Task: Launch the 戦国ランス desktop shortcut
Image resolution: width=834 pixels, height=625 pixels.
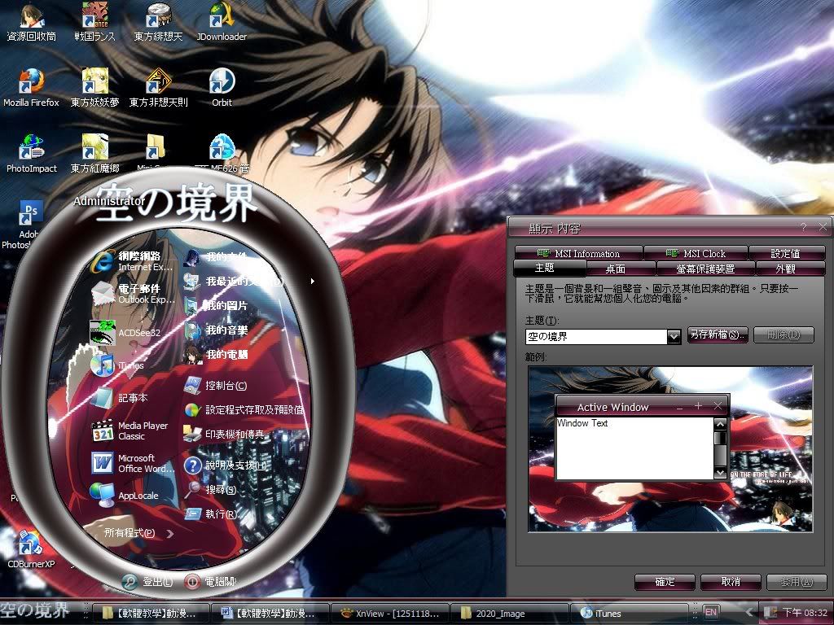Action: pos(94,22)
